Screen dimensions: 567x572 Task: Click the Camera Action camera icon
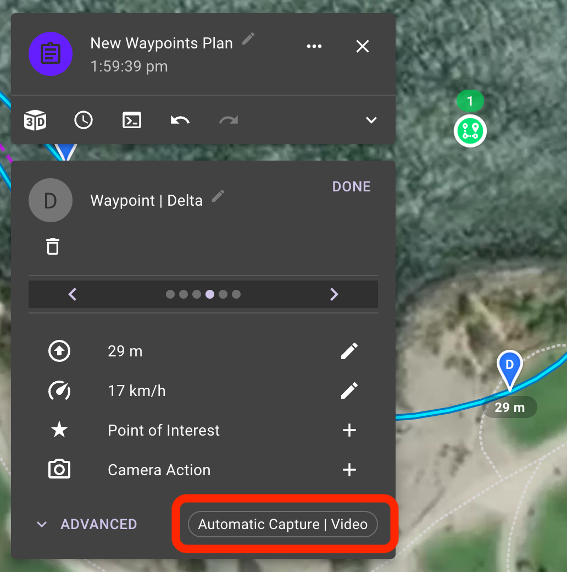[x=59, y=469]
